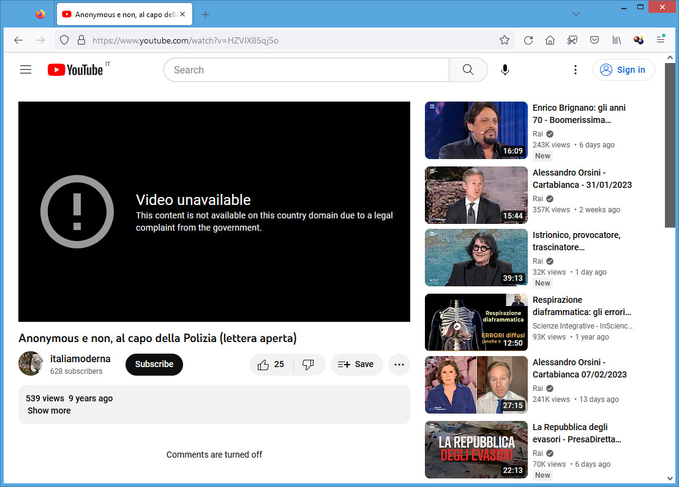This screenshot has height=487, width=679.
Task: Click the search magnifier button
Action: 468,70
